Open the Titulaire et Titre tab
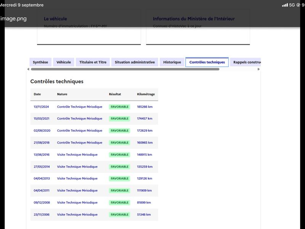This screenshot has height=229, width=305. (93, 62)
